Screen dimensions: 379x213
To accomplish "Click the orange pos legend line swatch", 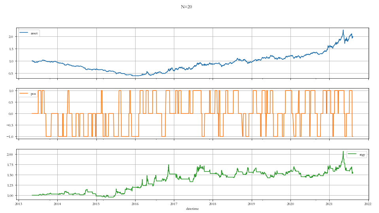I will pos(25,94).
